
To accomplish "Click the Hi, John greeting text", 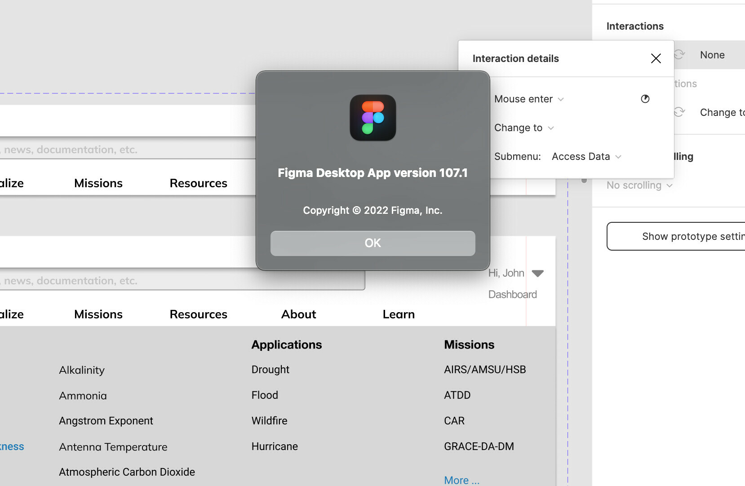I will (x=506, y=273).
